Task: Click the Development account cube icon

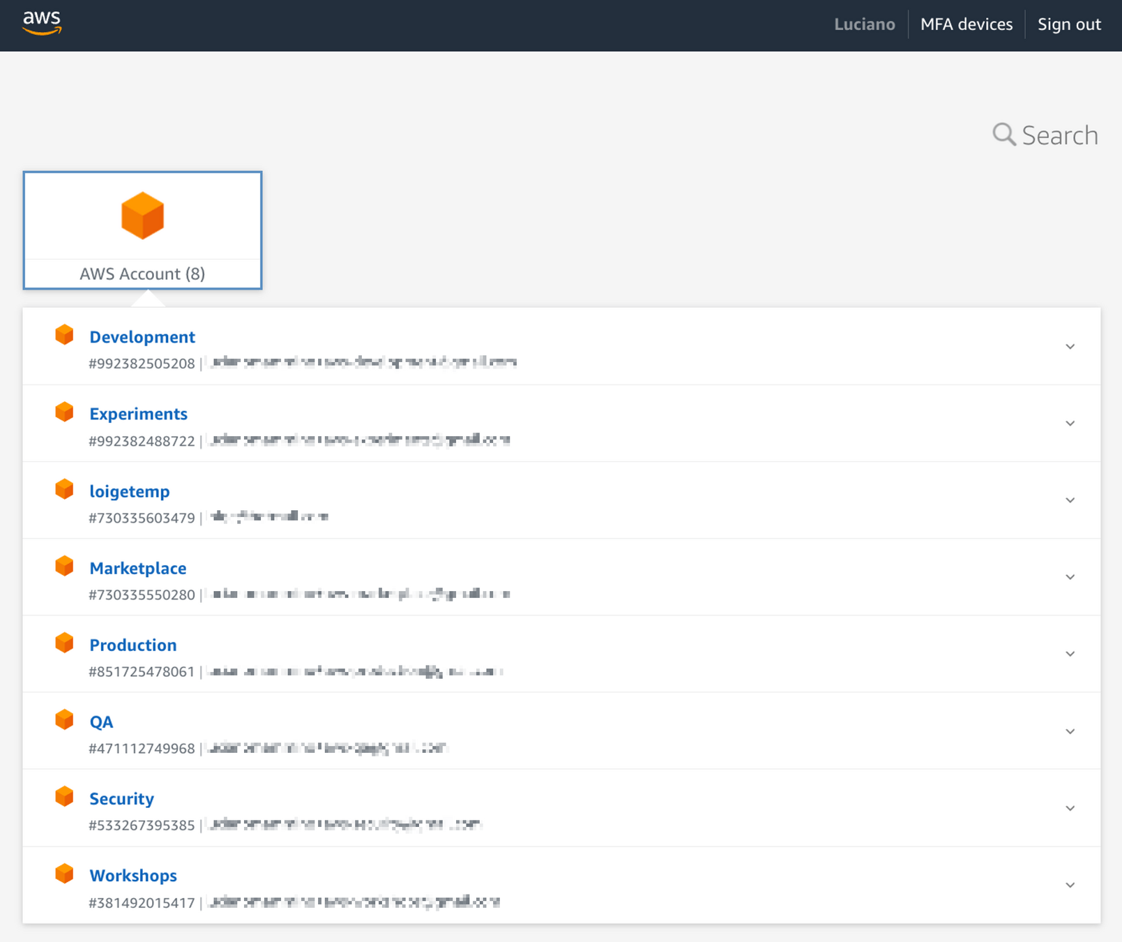Action: pyautogui.click(x=64, y=335)
